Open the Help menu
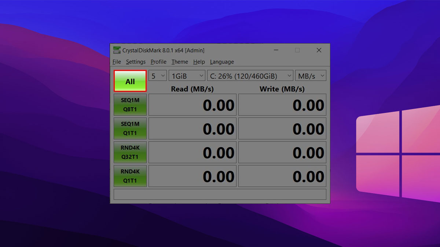 click(199, 62)
